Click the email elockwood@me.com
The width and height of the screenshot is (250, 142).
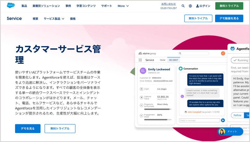163,81
